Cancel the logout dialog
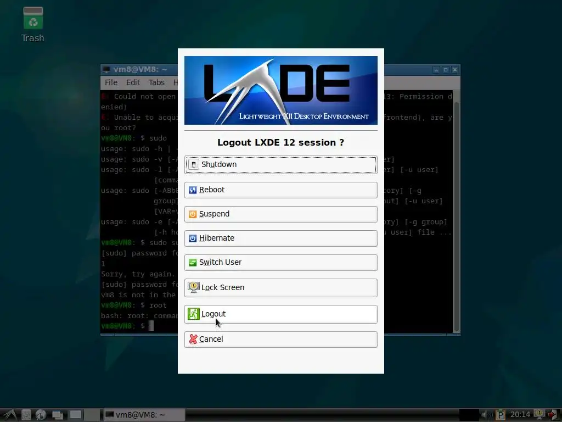 click(280, 340)
